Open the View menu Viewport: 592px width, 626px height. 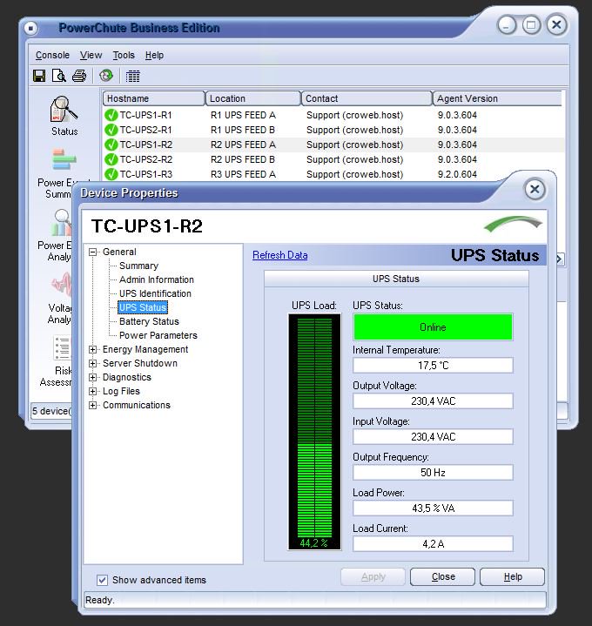click(91, 55)
